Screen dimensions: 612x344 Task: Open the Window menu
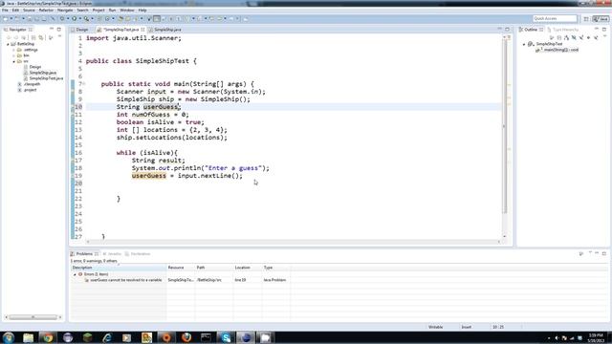(x=127, y=11)
